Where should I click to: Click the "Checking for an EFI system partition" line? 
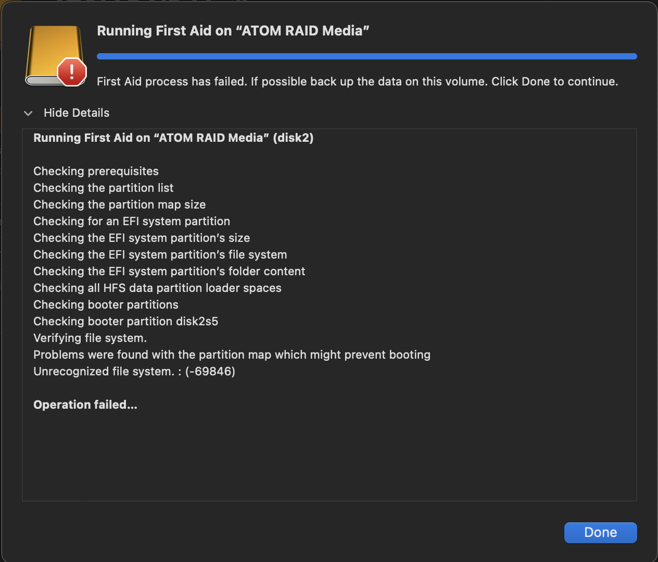click(x=132, y=222)
